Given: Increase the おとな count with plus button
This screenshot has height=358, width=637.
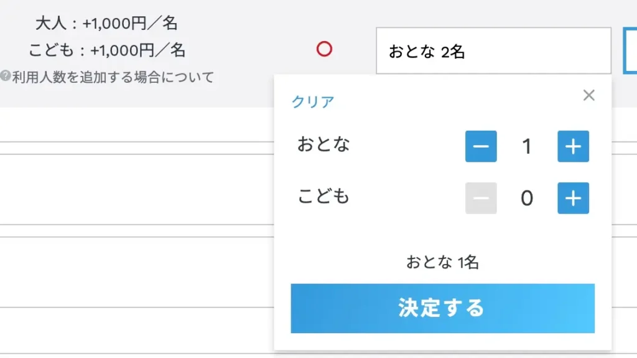Looking at the screenshot, I should pos(573,146).
